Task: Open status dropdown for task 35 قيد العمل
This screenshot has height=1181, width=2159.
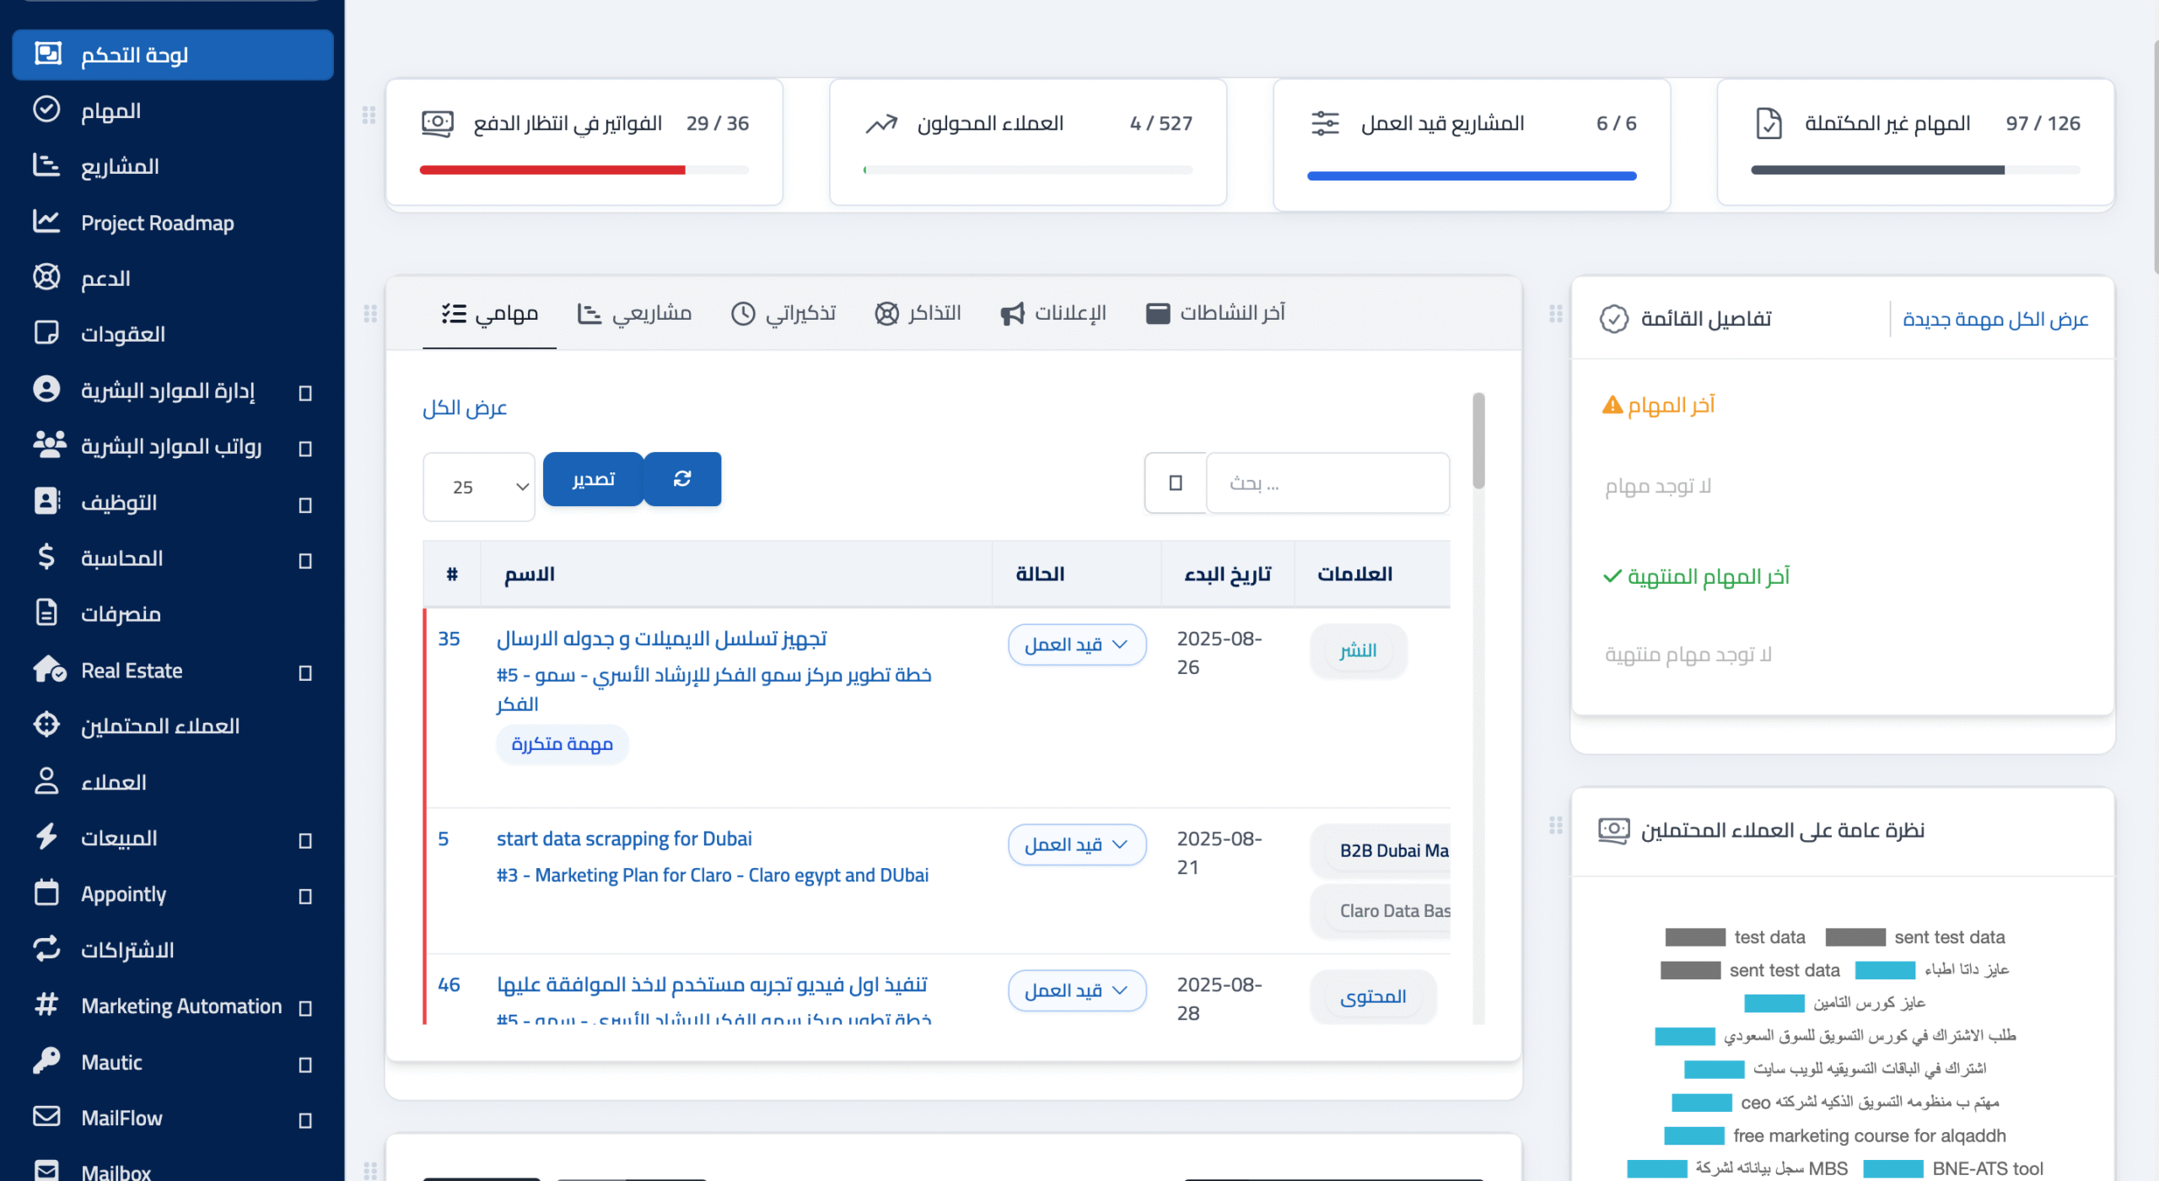Action: click(x=1077, y=644)
